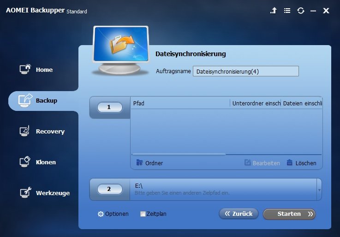Image resolution: width=340 pixels, height=237 pixels.
Task: Click the Bearbeiten edit icon
Action: [x=247, y=162]
